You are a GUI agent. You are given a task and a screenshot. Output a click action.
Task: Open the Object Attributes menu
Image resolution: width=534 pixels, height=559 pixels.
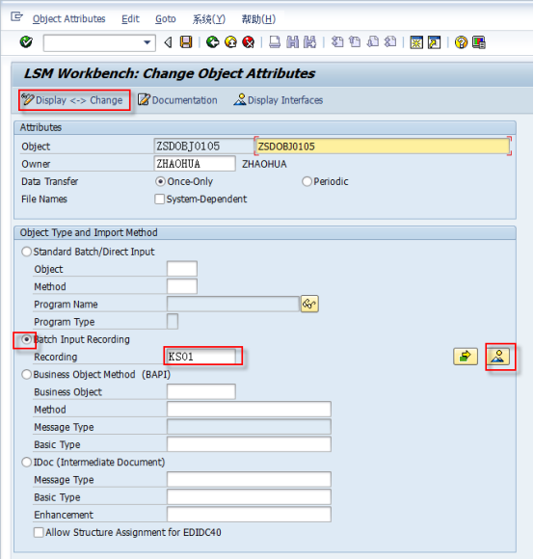pyautogui.click(x=68, y=19)
